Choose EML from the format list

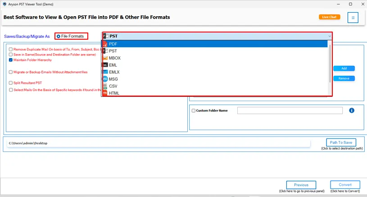coord(215,65)
